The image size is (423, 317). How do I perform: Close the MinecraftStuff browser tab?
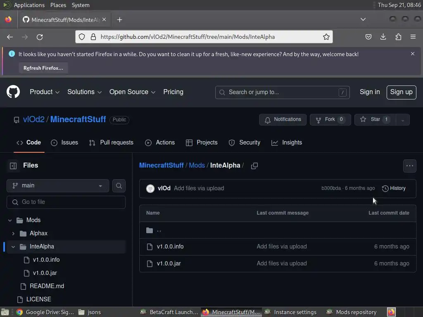(104, 20)
